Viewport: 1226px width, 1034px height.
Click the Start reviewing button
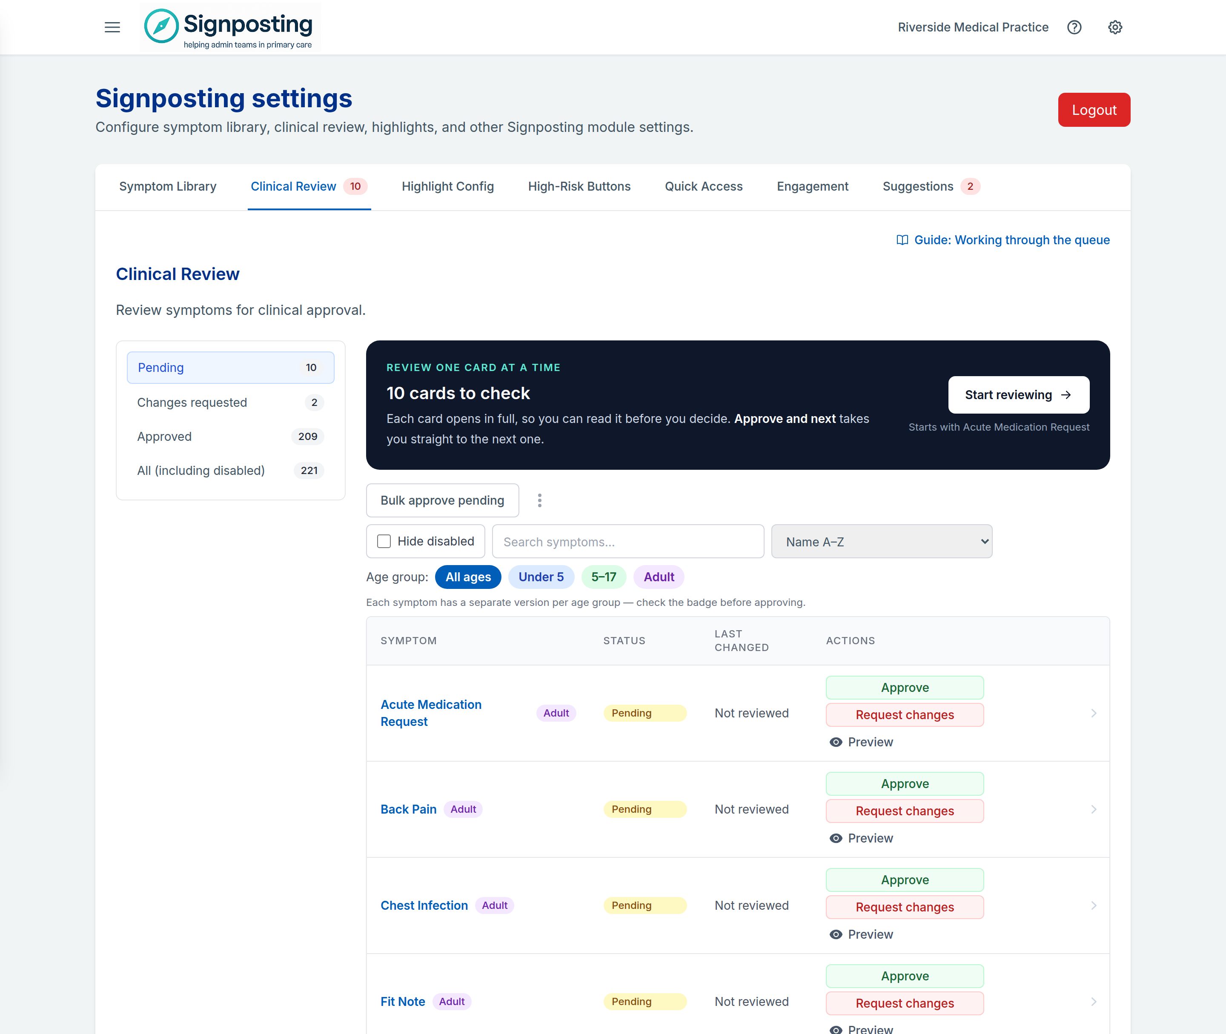click(x=1018, y=395)
